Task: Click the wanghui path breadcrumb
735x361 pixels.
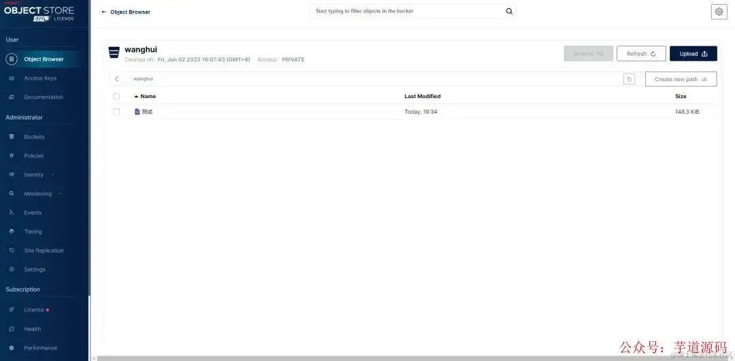Action: coord(143,79)
